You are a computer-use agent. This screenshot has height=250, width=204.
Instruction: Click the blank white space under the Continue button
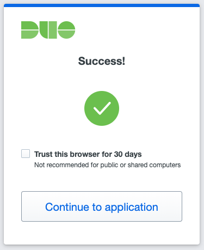pos(102,233)
